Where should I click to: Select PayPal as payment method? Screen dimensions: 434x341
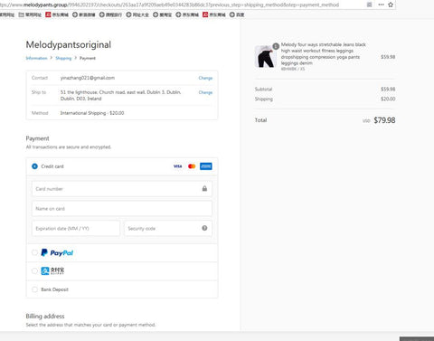tap(34, 252)
